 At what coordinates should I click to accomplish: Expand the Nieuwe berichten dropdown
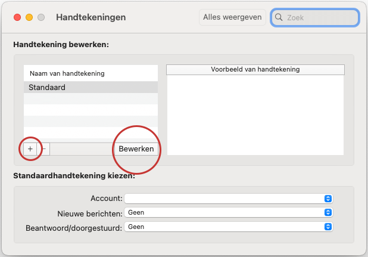(x=228, y=212)
